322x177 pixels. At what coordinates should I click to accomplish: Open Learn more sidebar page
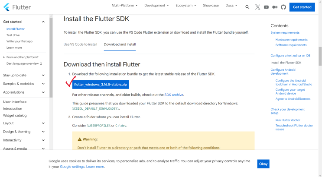click(14, 47)
